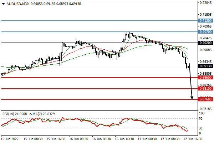The width and height of the screenshot is (214, 143).
Task: Select the 0.71200 blue price level label
Action: [205, 21]
